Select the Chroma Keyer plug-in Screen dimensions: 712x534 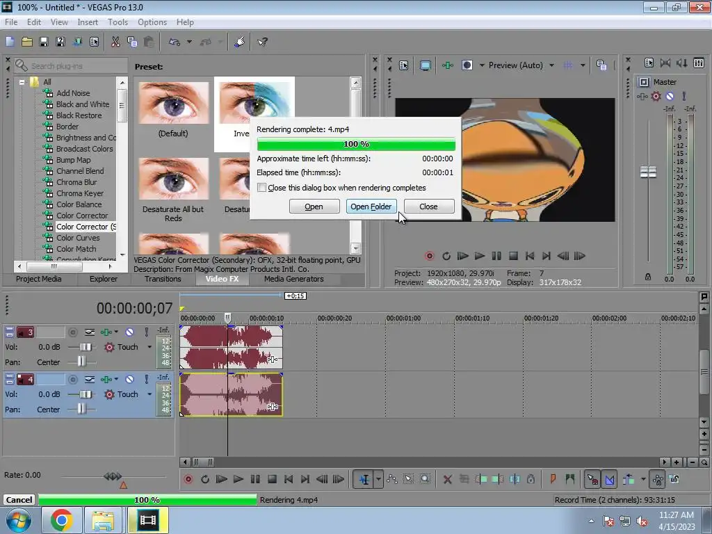pos(80,193)
